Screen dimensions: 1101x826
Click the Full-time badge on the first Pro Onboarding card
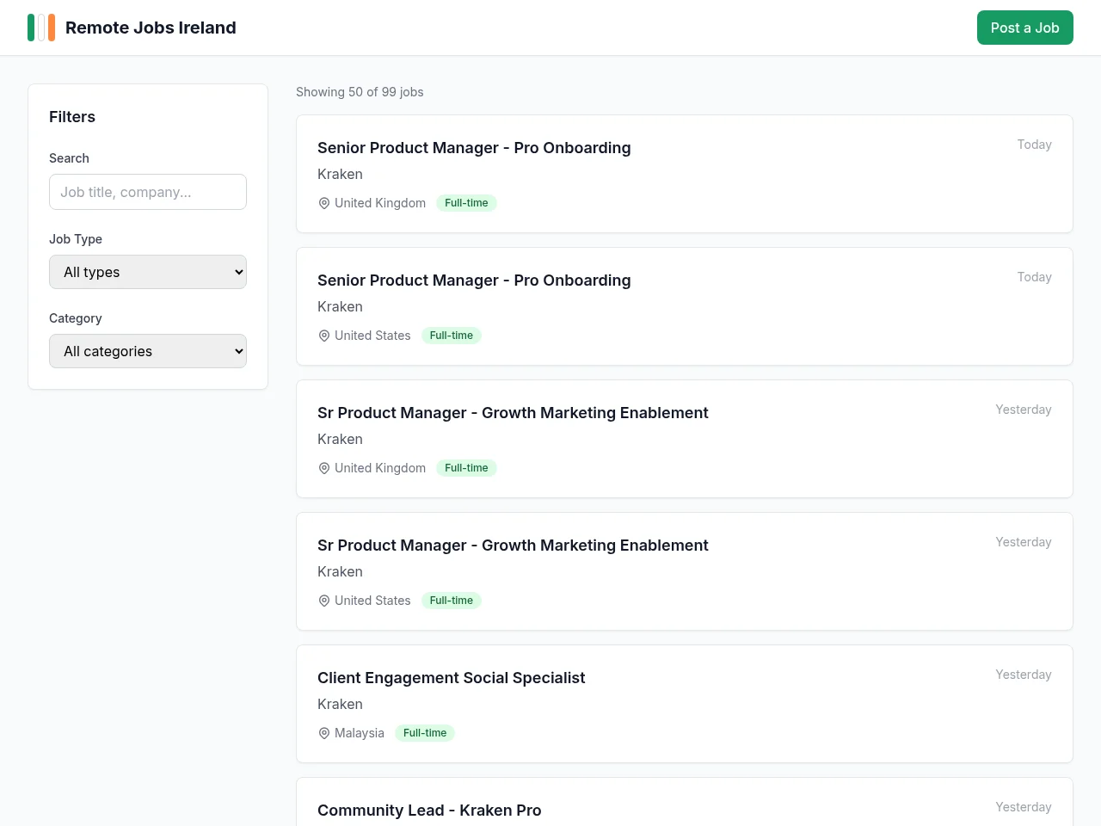466,203
